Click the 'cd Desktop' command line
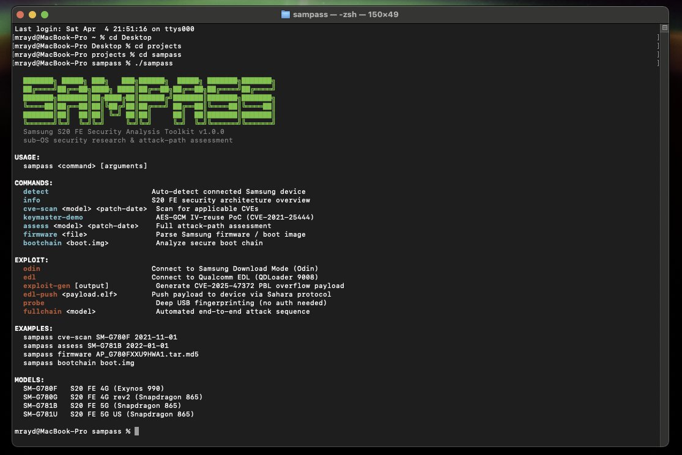Screen dimensions: 682x455 pos(83,37)
